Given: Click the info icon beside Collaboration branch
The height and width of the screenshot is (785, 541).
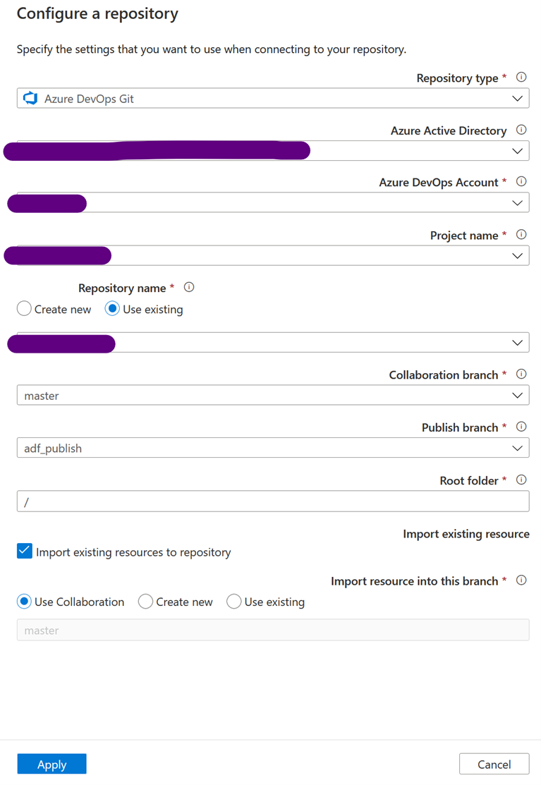Looking at the screenshot, I should coord(521,373).
